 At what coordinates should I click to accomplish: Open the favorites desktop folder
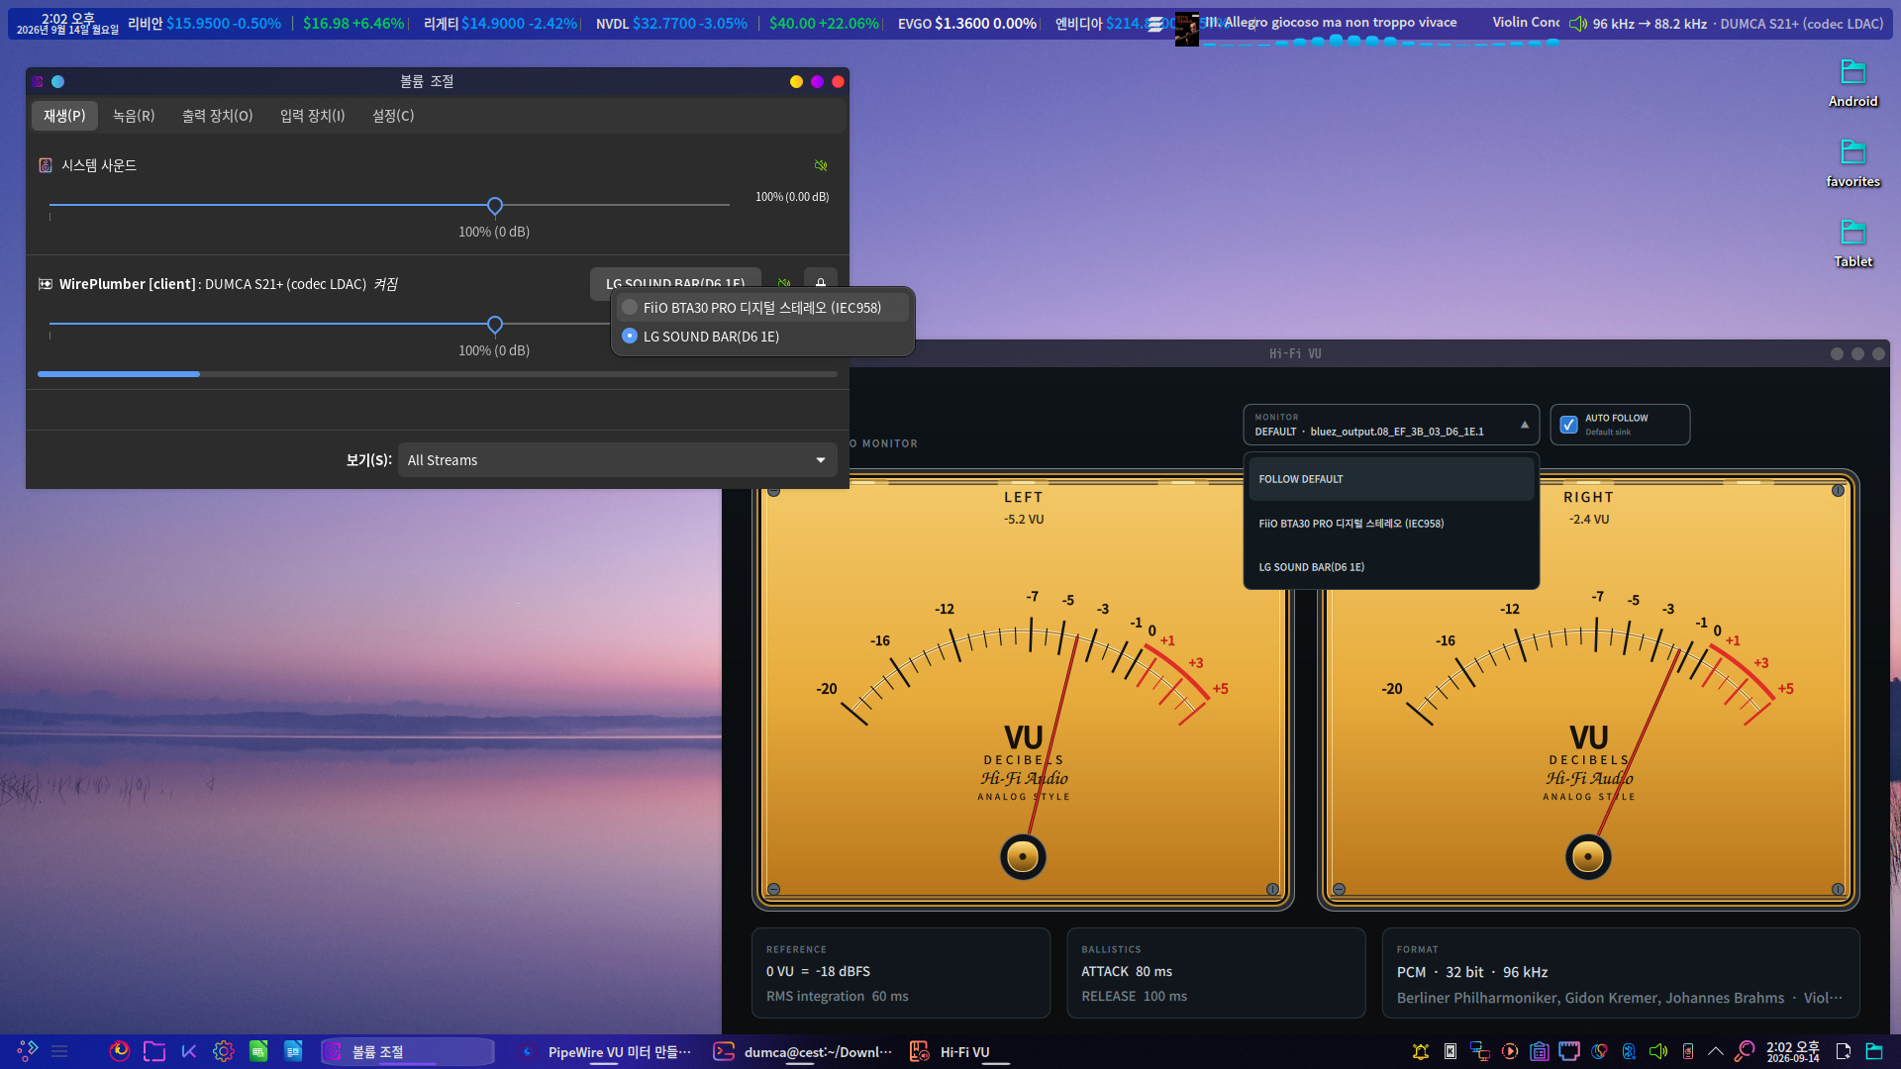pyautogui.click(x=1852, y=162)
